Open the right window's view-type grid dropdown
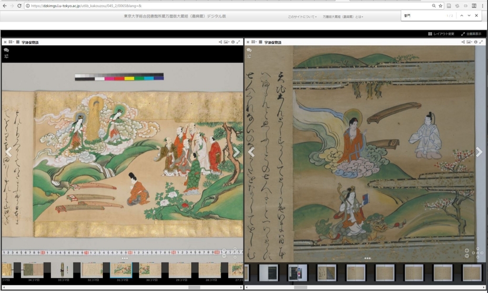The width and height of the screenshot is (488, 293). 254,42
